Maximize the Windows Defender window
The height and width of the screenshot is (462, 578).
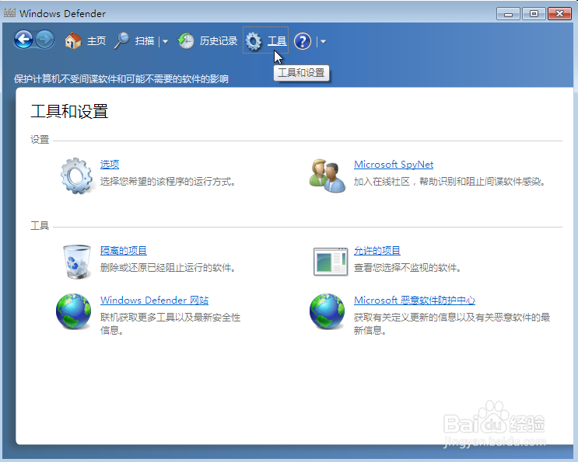point(534,14)
